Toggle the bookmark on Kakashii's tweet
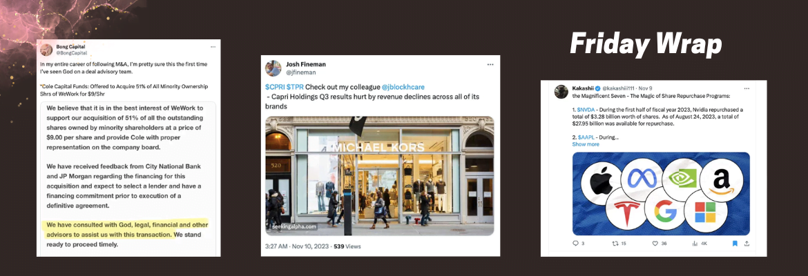808x276 pixels. pos(735,243)
